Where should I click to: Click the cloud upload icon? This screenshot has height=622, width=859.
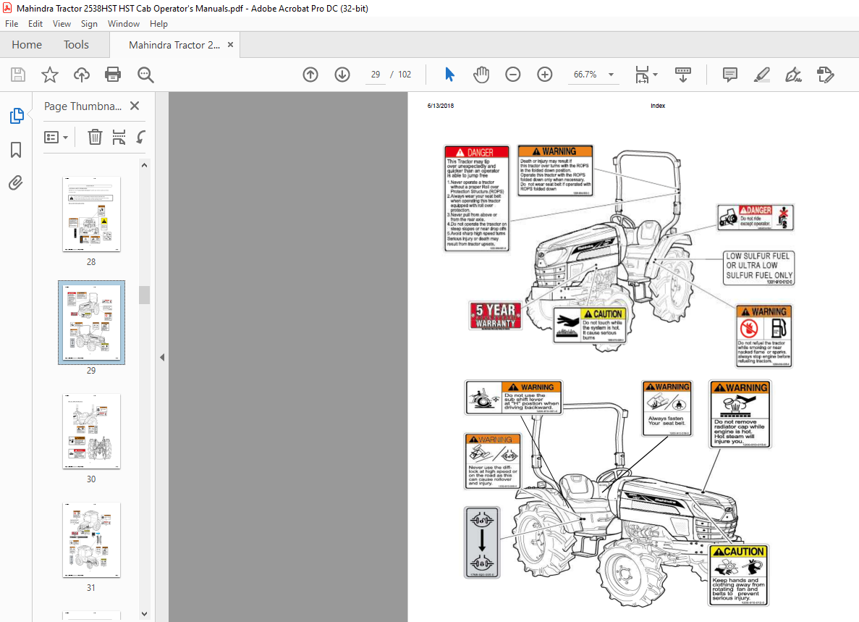point(82,75)
